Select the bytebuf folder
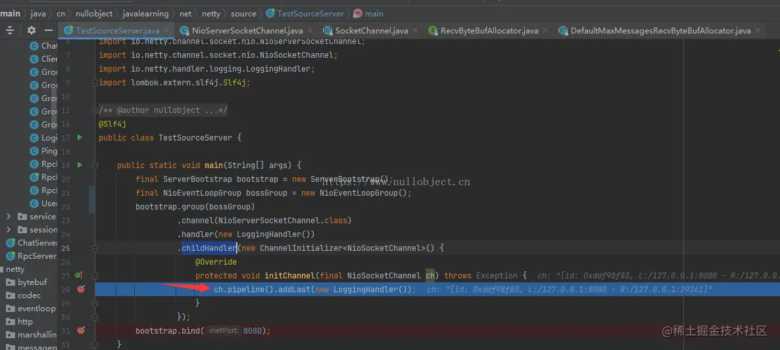This screenshot has width=780, height=350. 26,282
